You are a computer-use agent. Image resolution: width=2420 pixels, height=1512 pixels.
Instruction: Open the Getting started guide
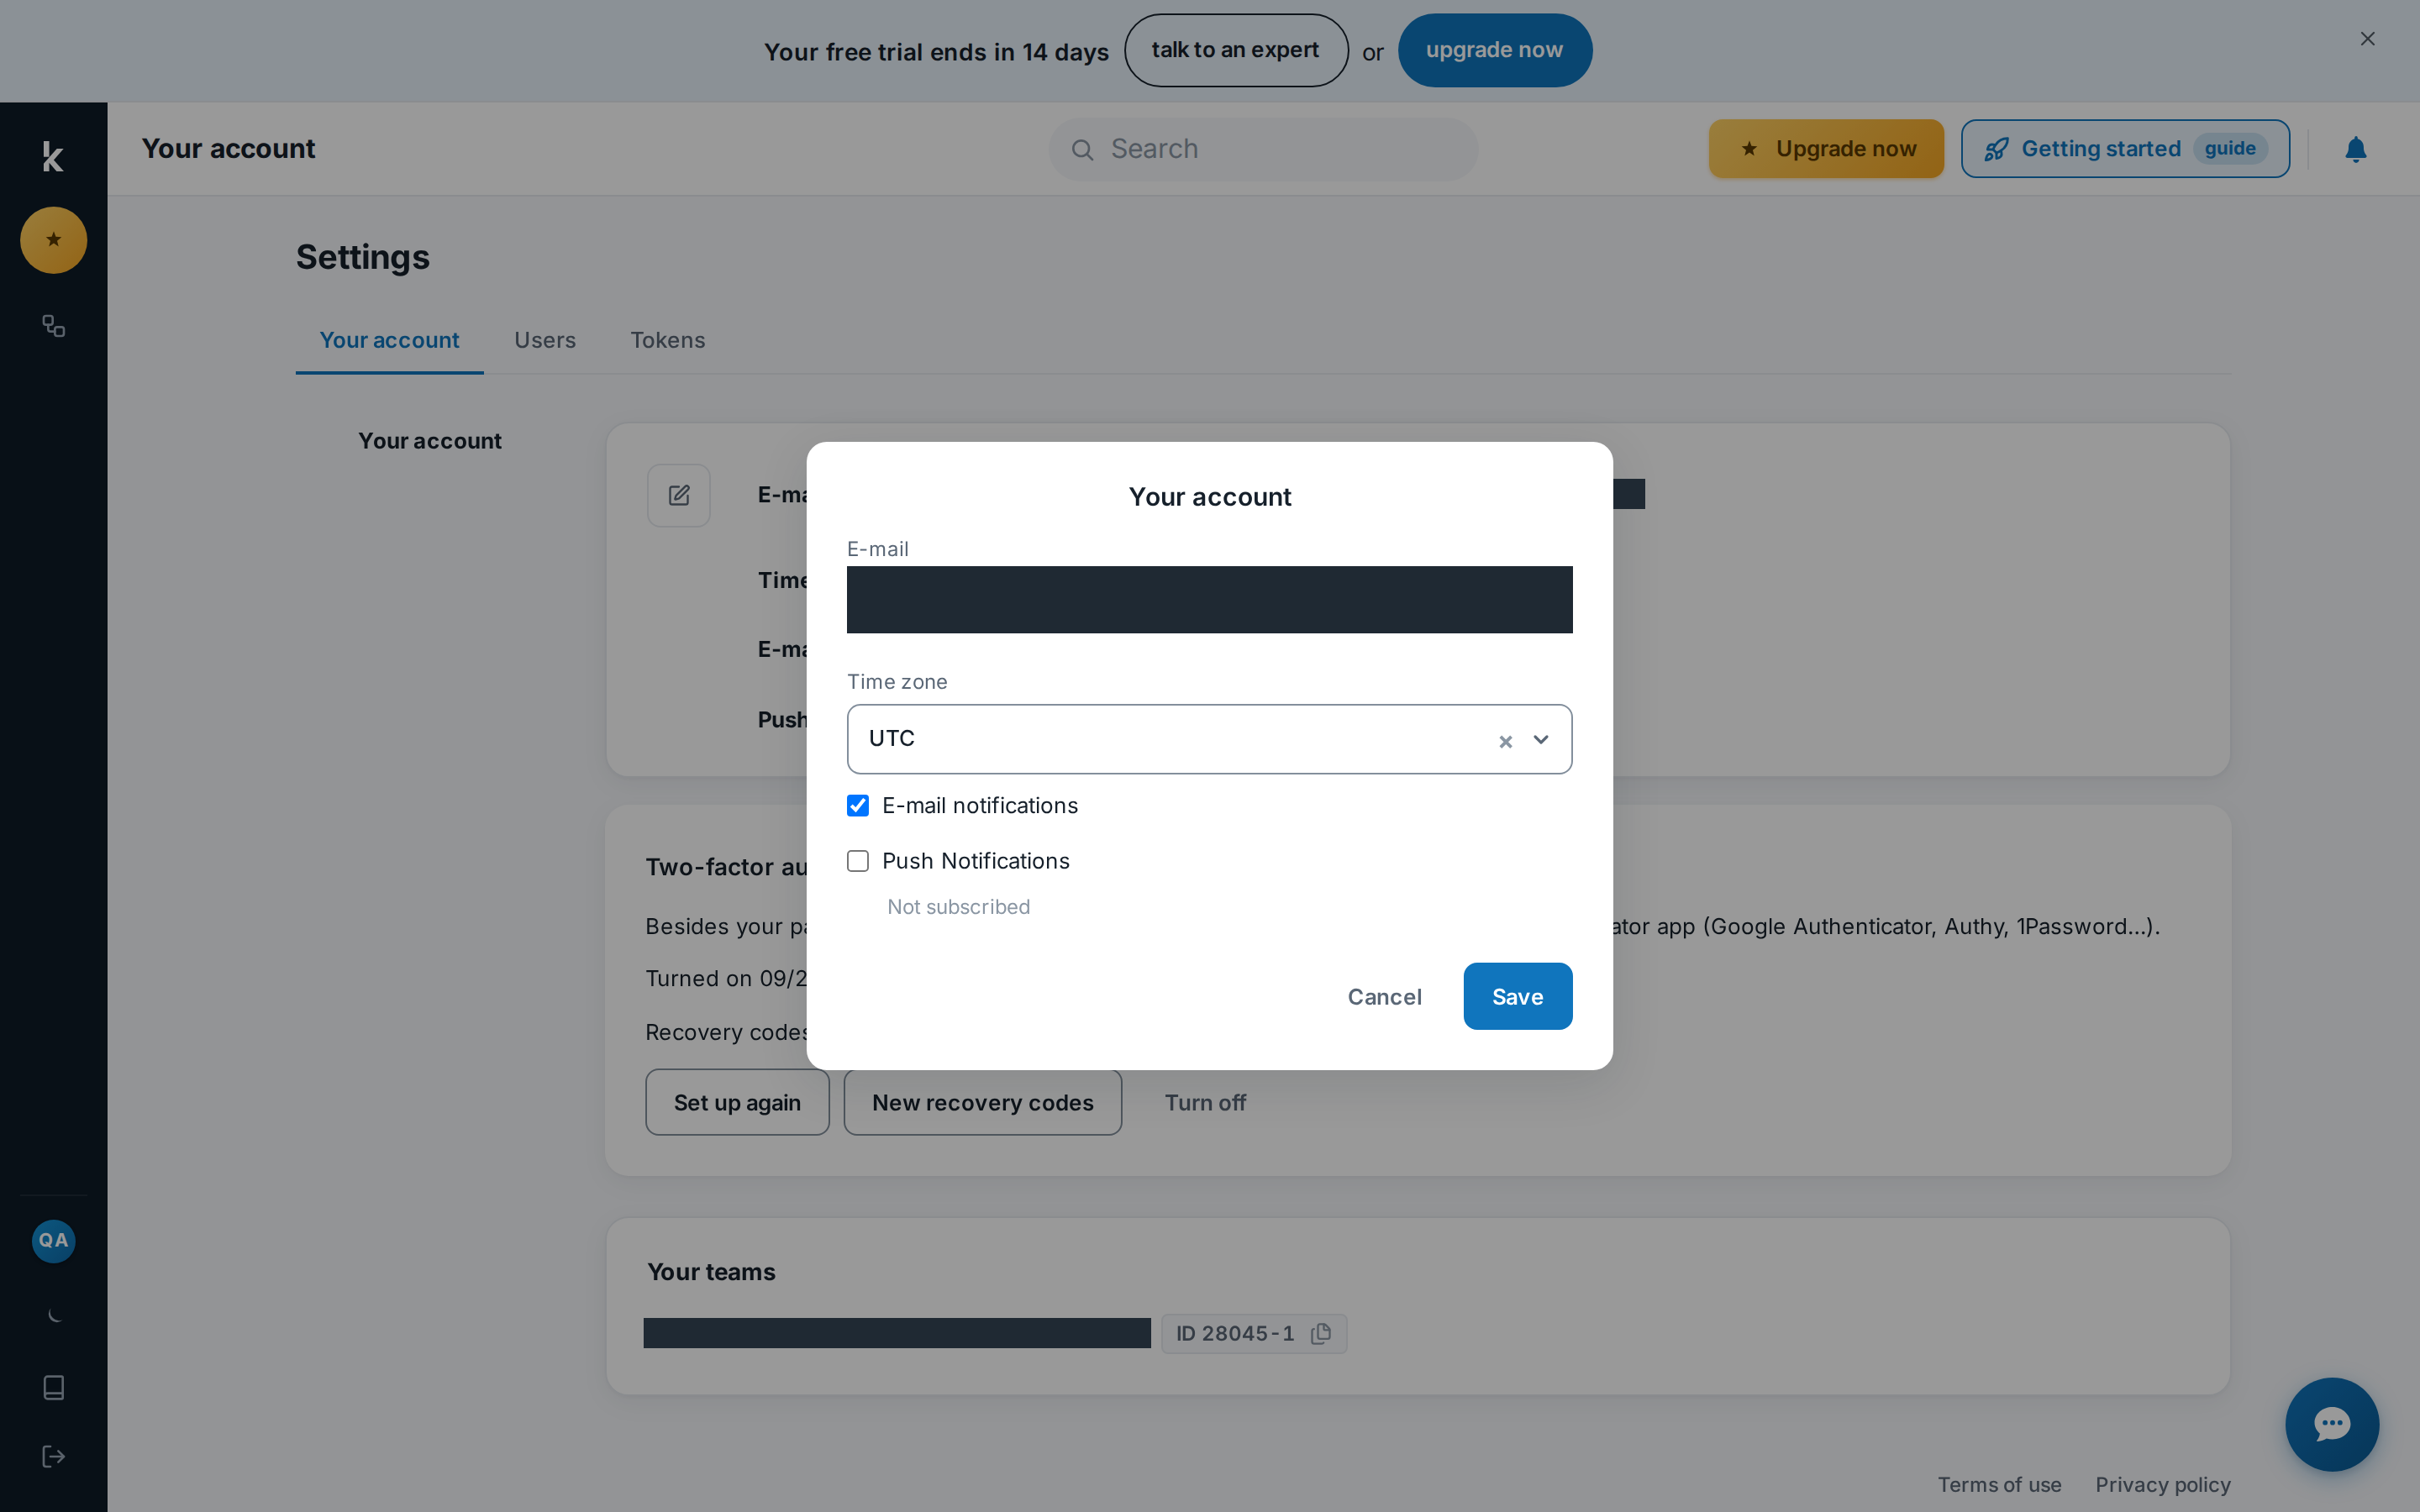2125,149
